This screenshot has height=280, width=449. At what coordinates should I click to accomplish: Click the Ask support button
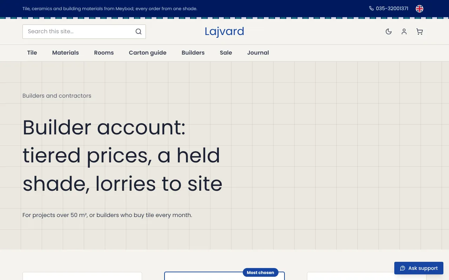pyautogui.click(x=419, y=268)
